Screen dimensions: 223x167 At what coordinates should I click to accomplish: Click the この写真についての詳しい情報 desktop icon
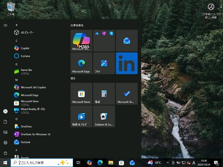pos(211,11)
